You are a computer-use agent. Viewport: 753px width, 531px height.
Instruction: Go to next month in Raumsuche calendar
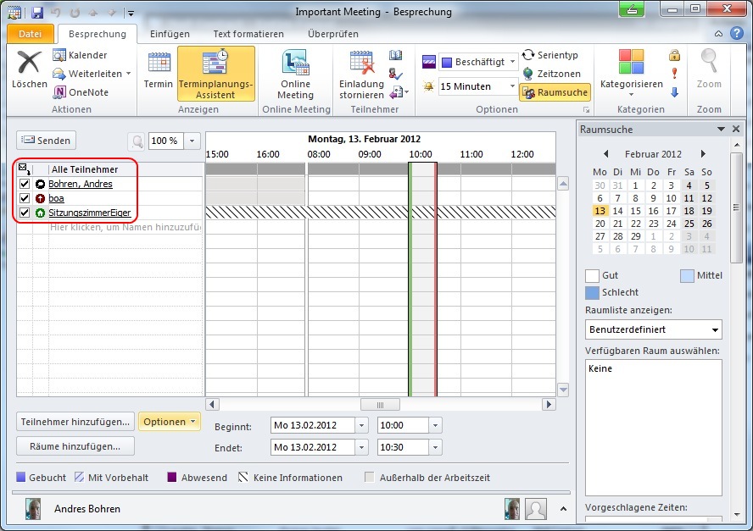pyautogui.click(x=703, y=154)
